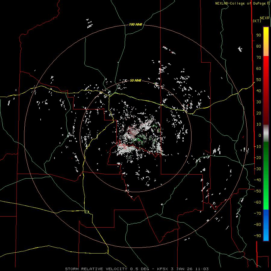271x271 pixels.
Task: Click the -70 value on velocity scale
Action: point(257,213)
